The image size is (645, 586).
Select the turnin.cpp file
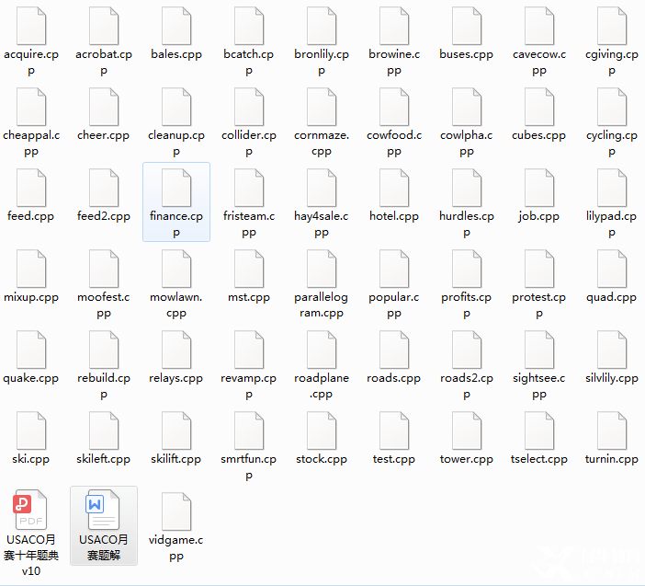[611, 431]
